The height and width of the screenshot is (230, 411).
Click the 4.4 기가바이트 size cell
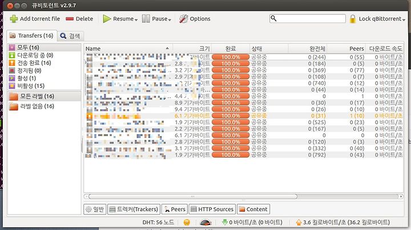(x=192, y=96)
